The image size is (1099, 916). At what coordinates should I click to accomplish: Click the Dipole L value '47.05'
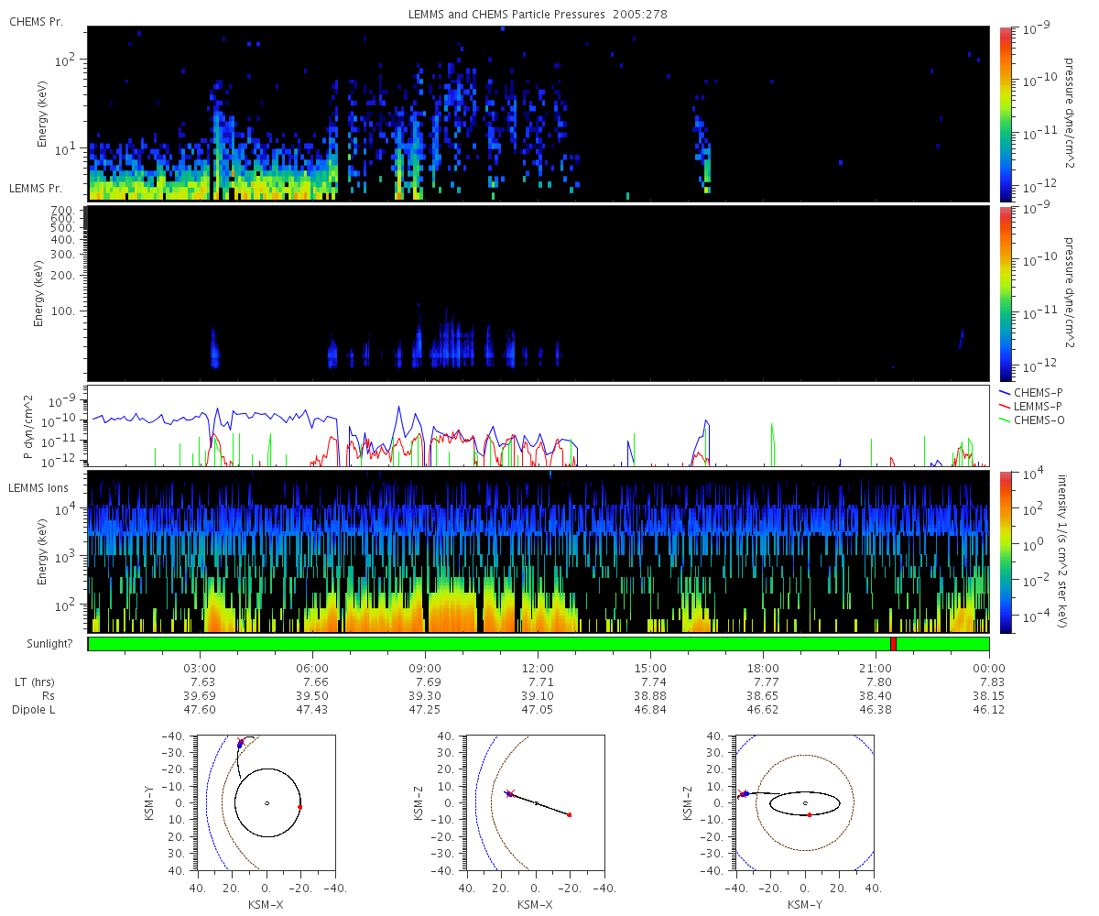point(538,710)
